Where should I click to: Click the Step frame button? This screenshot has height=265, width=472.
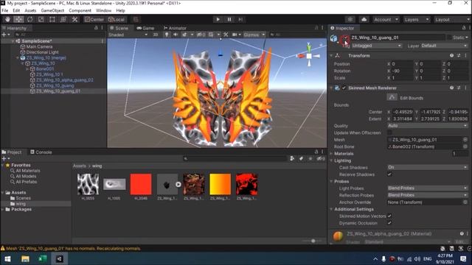pyautogui.click(x=240, y=20)
